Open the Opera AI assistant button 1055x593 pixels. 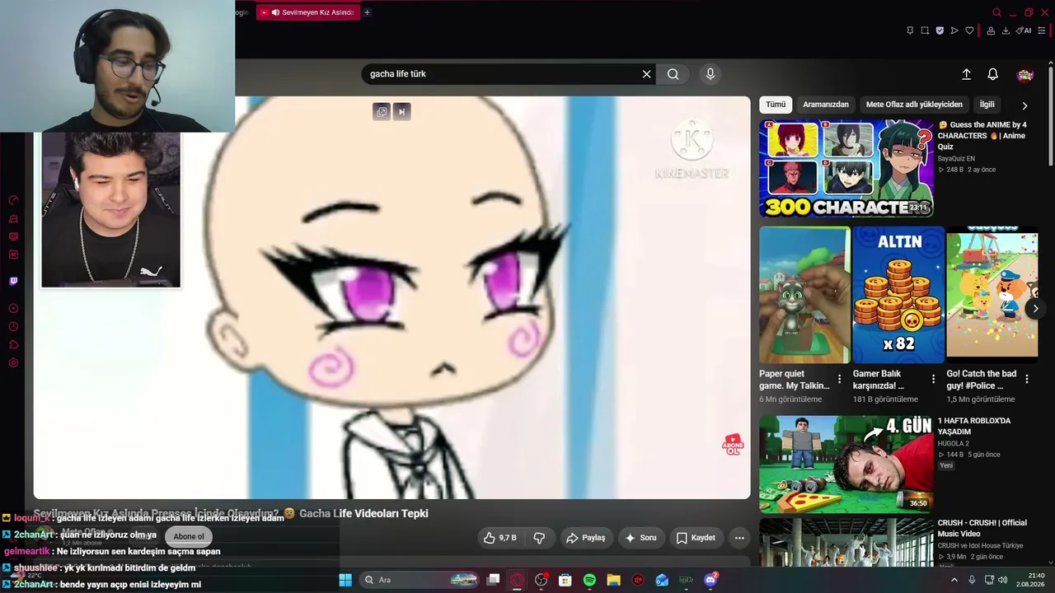pyautogui.click(x=1024, y=30)
